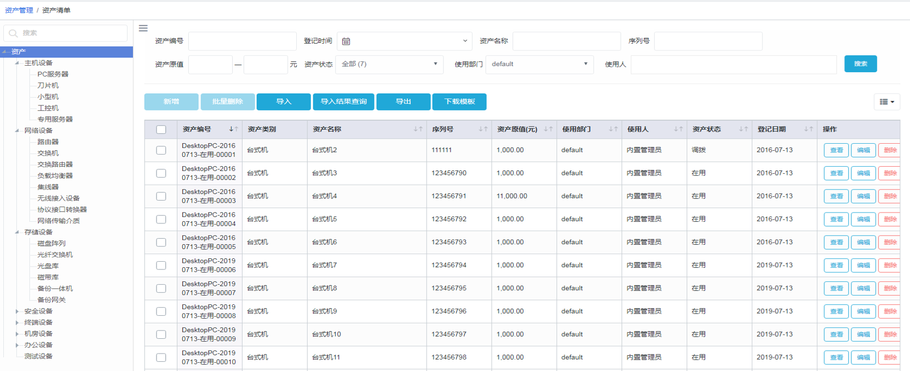Viewport: 910px width, 371px height.
Task: Sort table by 资产原值 sort arrows
Action: 548,129
